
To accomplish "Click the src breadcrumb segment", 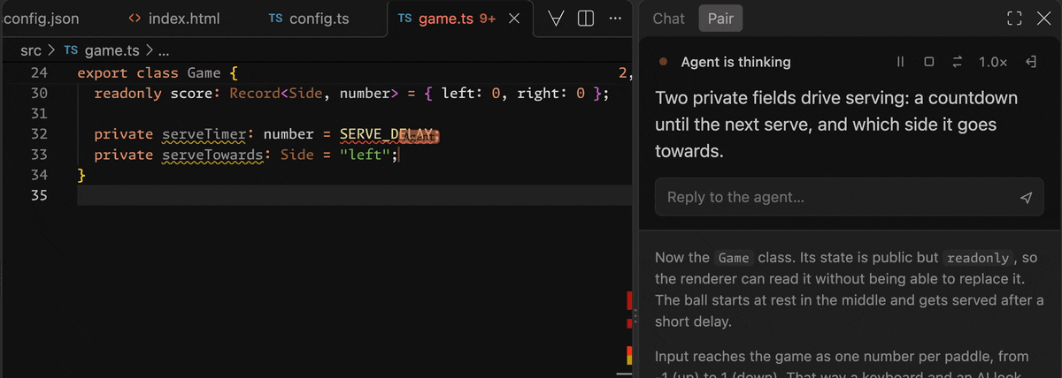I will pyautogui.click(x=30, y=50).
